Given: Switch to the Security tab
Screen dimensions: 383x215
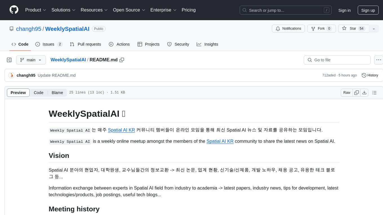Looking at the screenshot, I should pyautogui.click(x=178, y=44).
